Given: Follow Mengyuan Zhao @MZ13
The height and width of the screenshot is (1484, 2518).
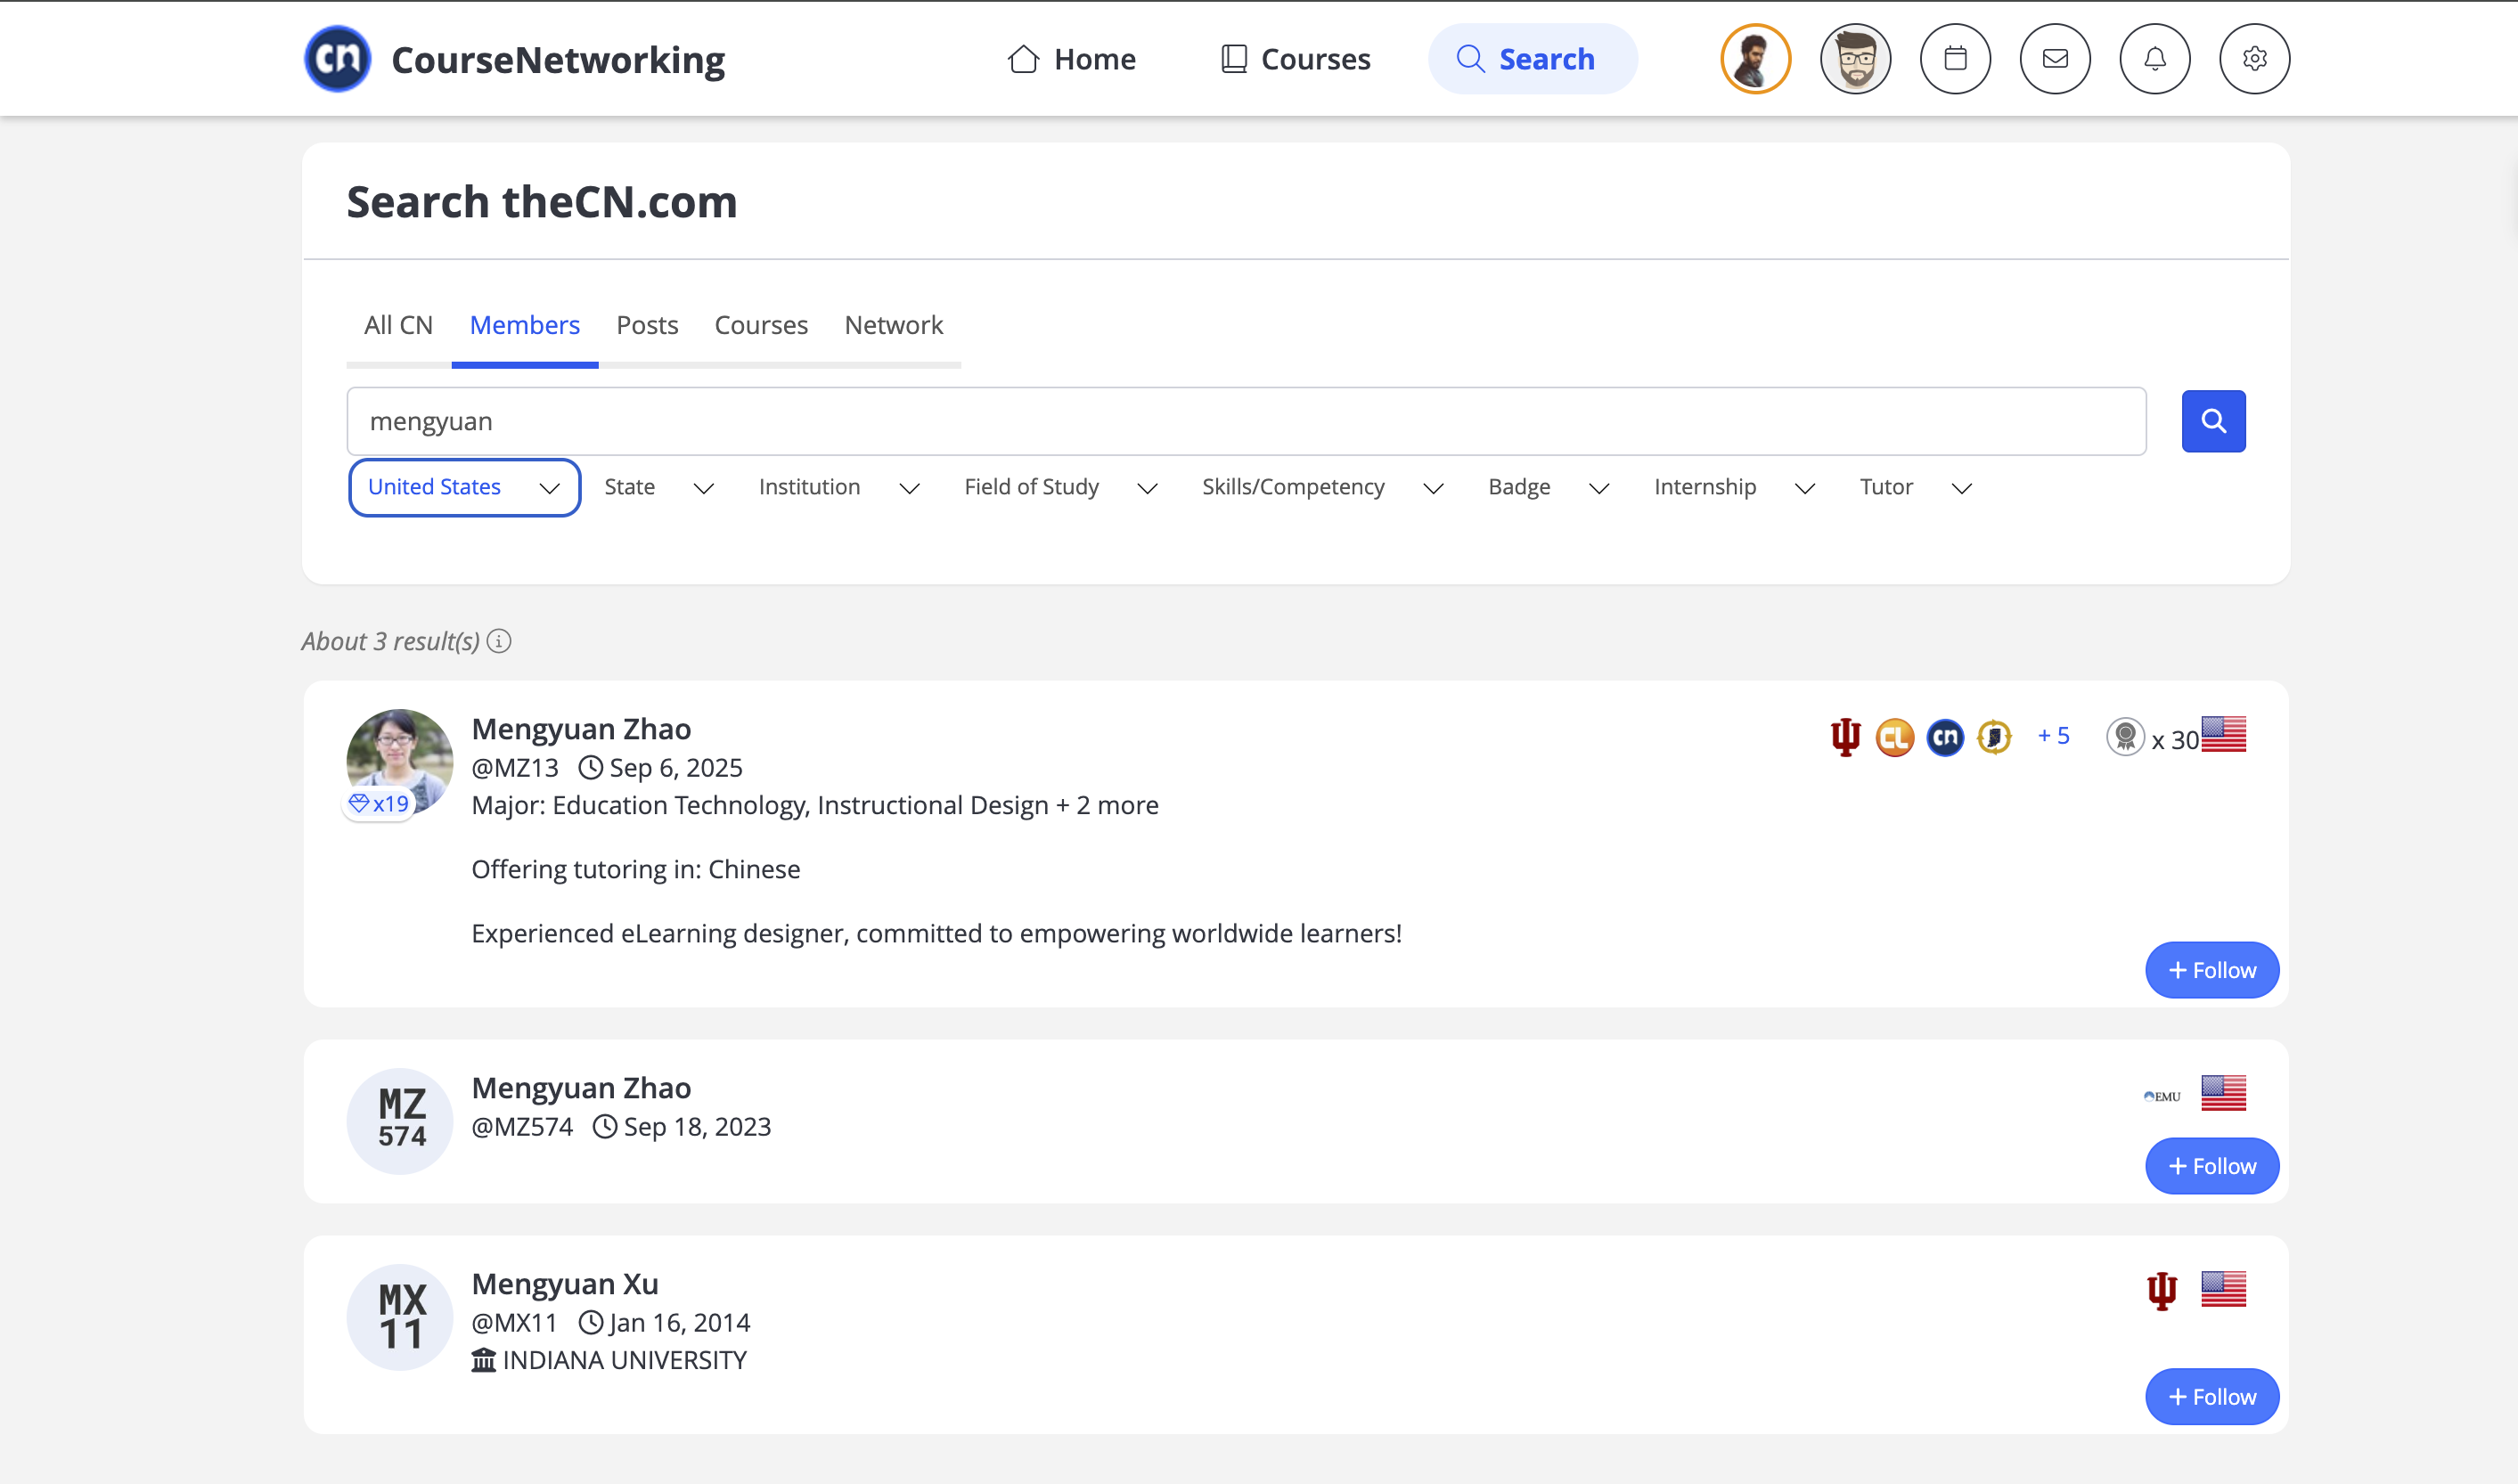Looking at the screenshot, I should pyautogui.click(x=2211, y=970).
